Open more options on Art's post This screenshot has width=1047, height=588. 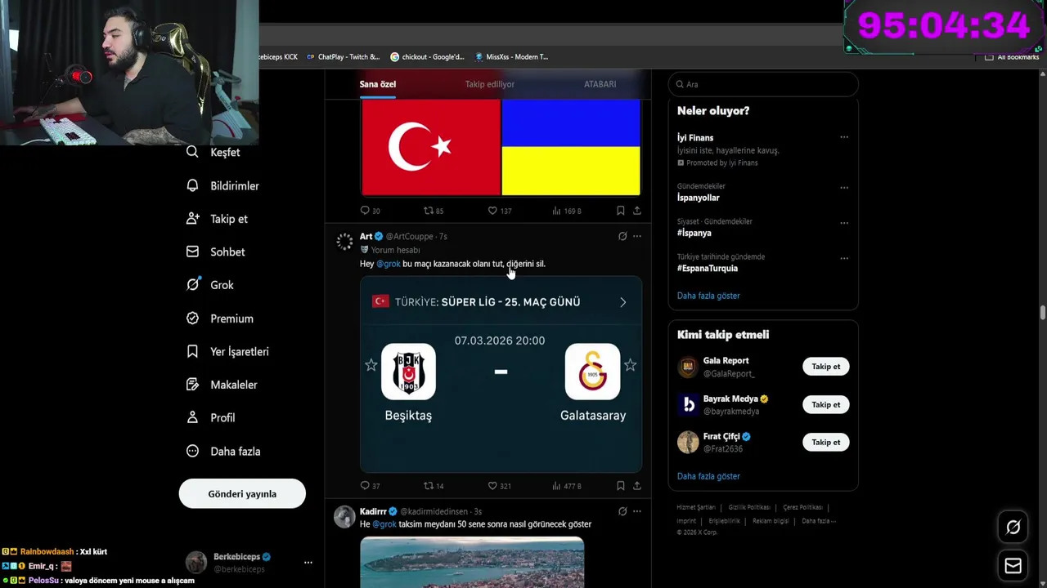[x=636, y=236]
